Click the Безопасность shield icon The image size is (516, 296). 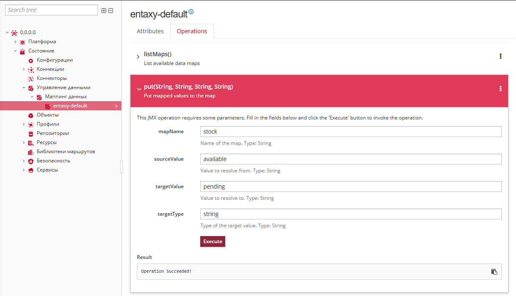pos(30,160)
